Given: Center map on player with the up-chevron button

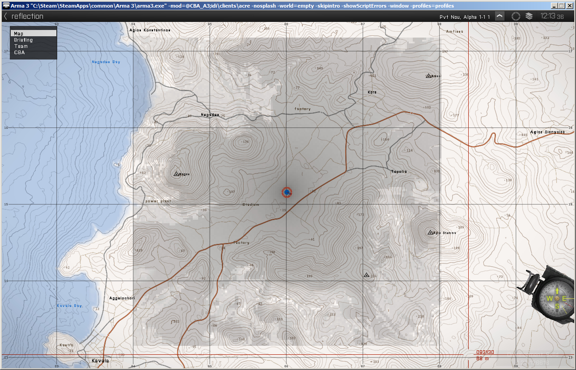Looking at the screenshot, I should [x=500, y=16].
